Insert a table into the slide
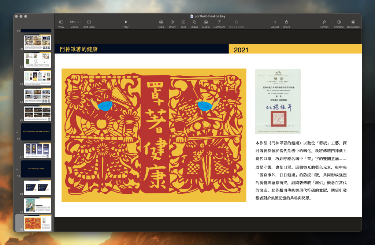The height and width of the screenshot is (245, 375). [x=161, y=22]
